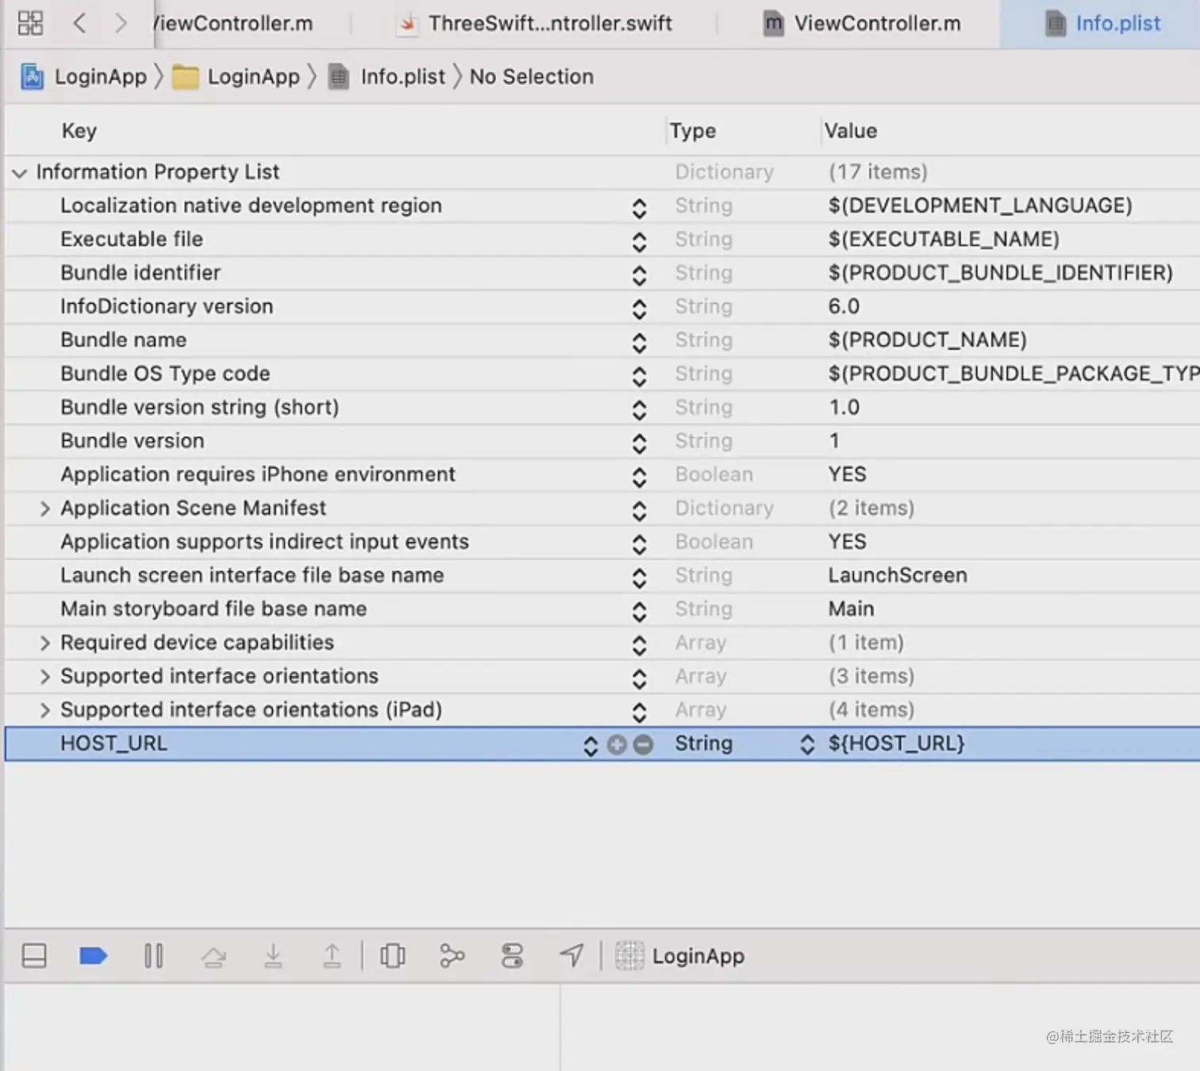This screenshot has width=1200, height=1071.
Task: Pause program execution
Action: click(x=154, y=956)
